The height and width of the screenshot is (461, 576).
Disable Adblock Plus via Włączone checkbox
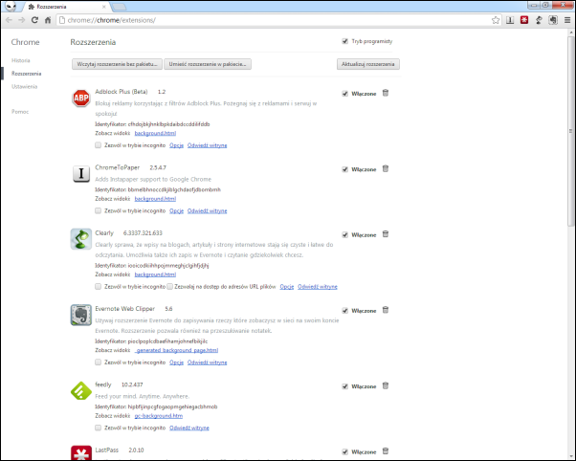(x=345, y=94)
